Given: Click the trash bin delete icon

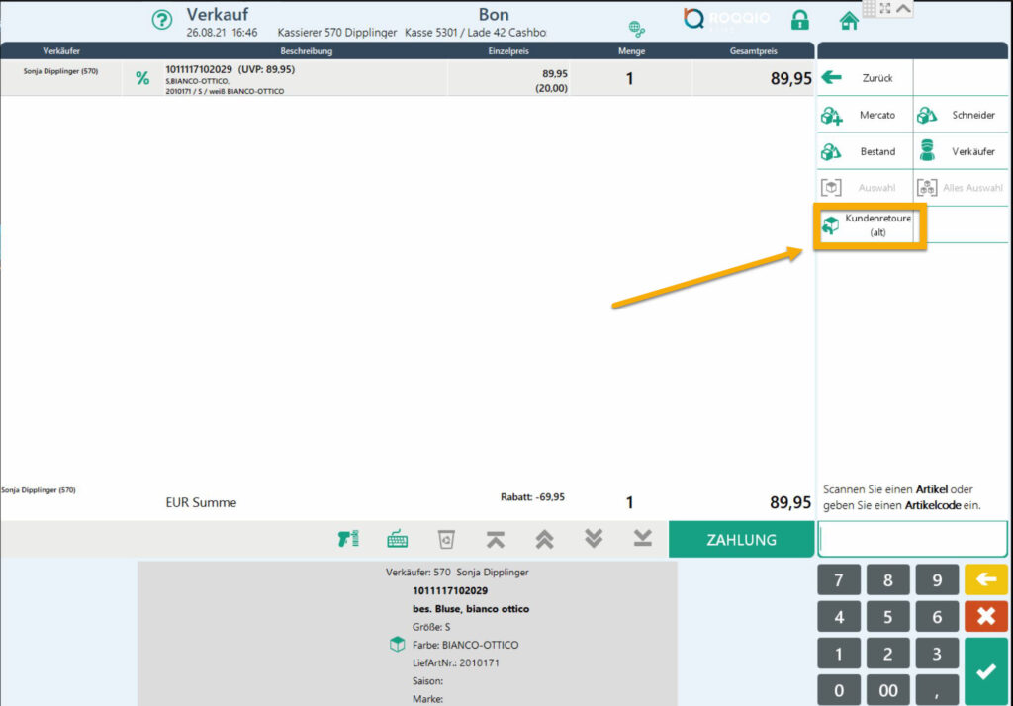Looking at the screenshot, I should coord(446,539).
